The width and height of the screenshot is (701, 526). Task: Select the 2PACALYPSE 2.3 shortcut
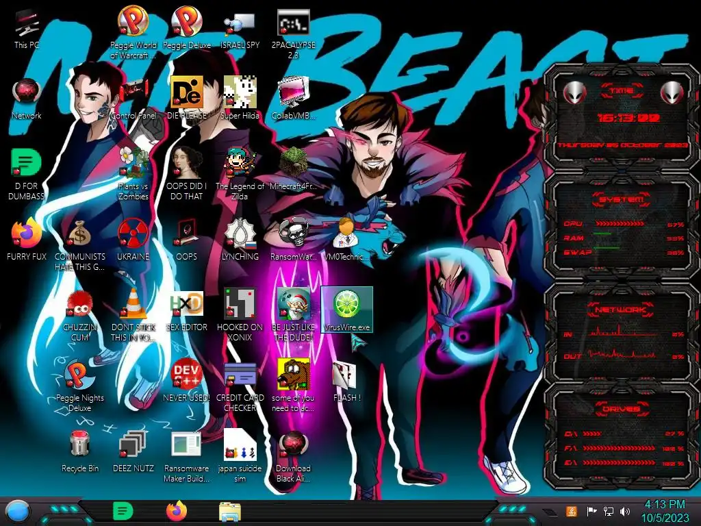coord(293,34)
